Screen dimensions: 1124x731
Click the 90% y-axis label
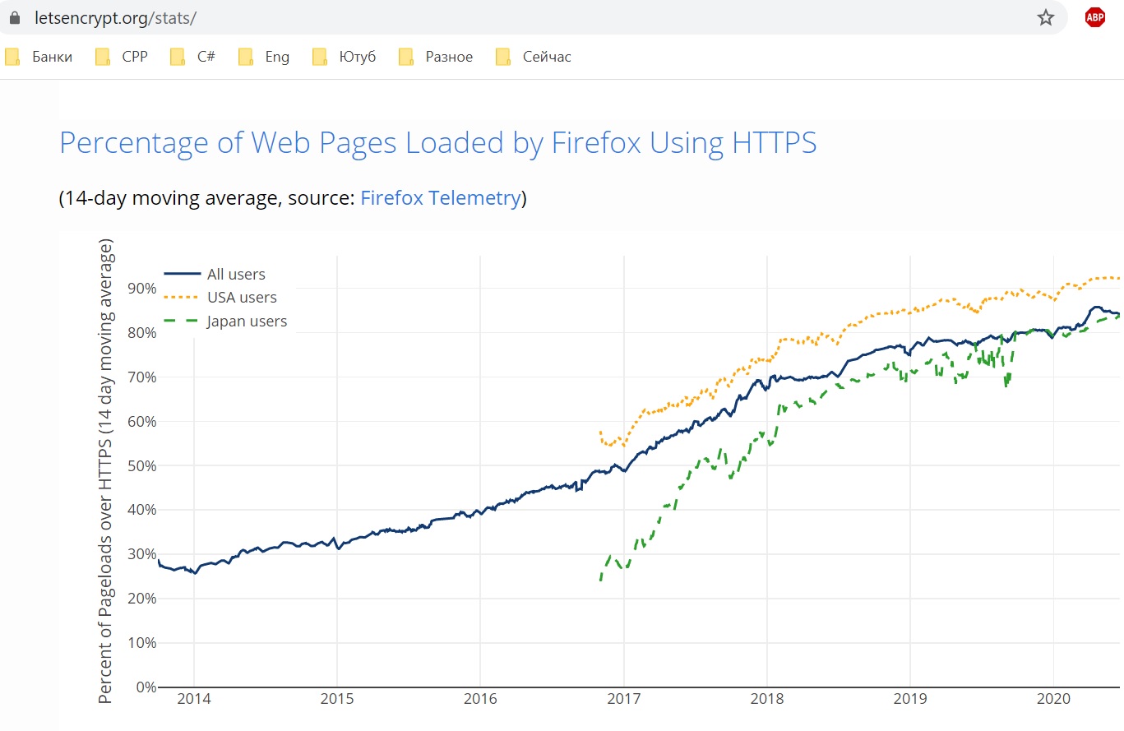141,289
